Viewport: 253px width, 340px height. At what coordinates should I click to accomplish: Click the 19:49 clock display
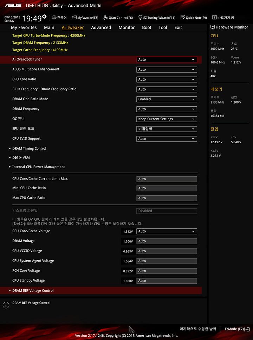coord(32,18)
